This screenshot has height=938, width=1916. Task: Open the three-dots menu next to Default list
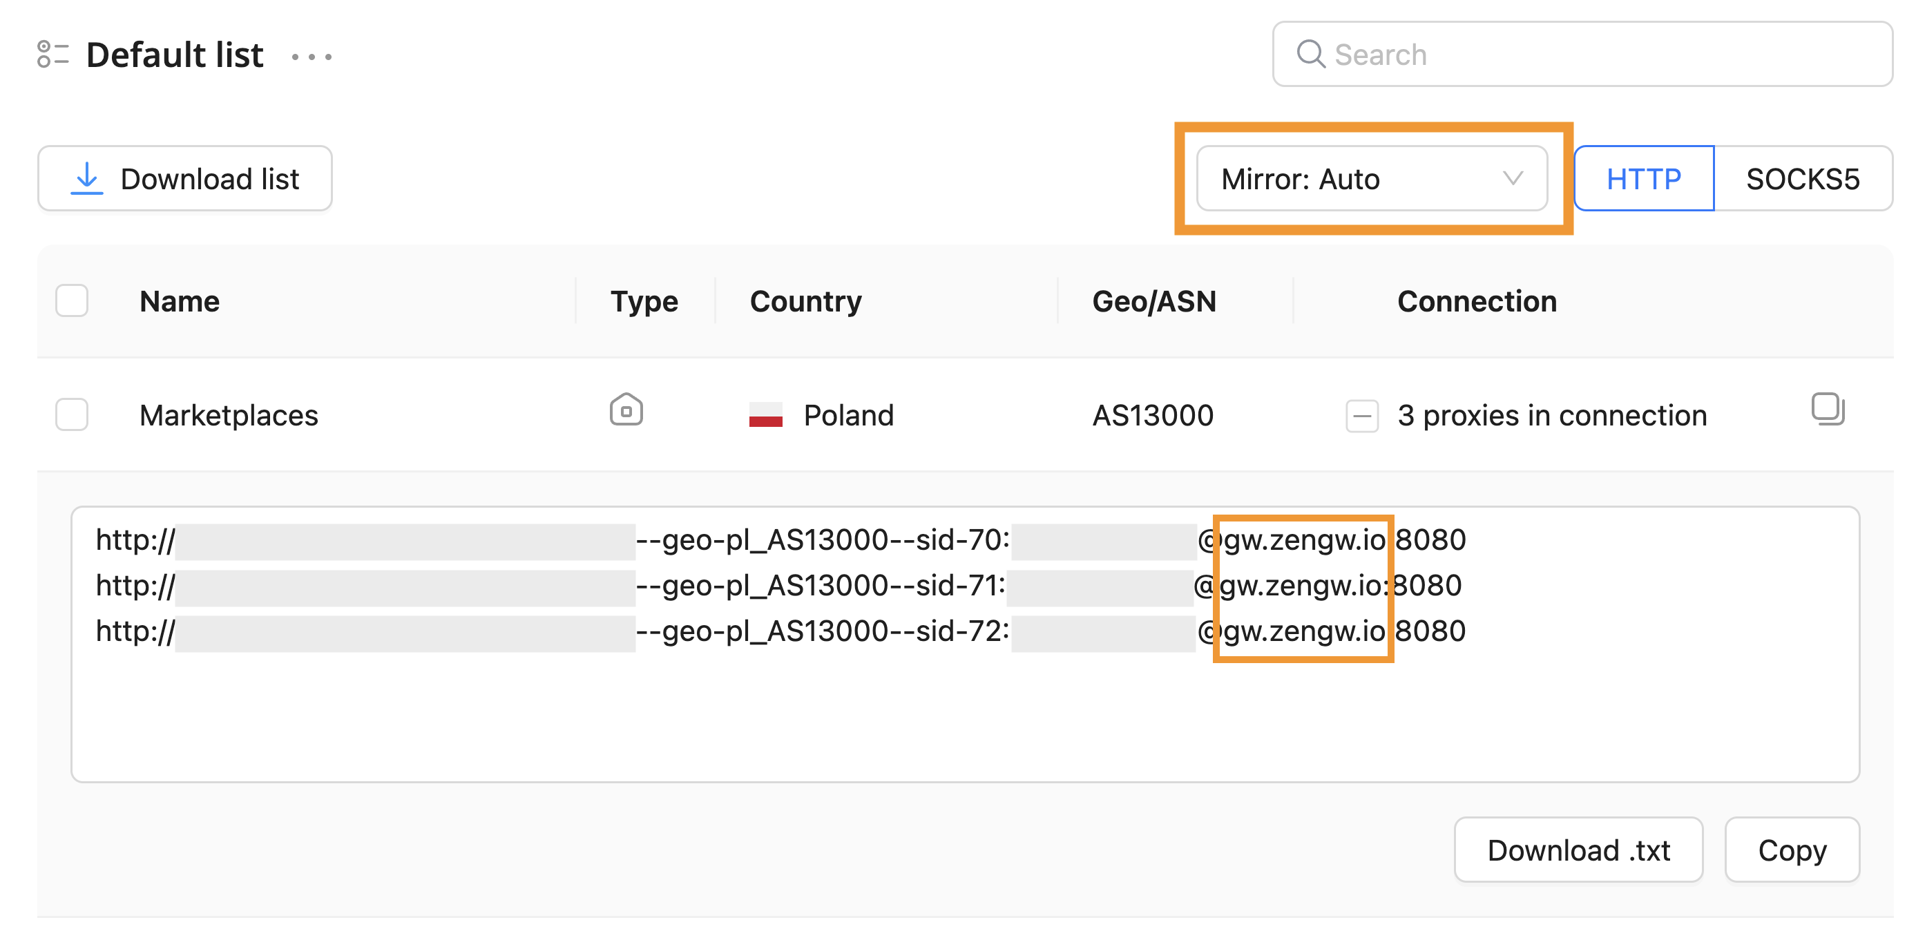click(x=312, y=57)
